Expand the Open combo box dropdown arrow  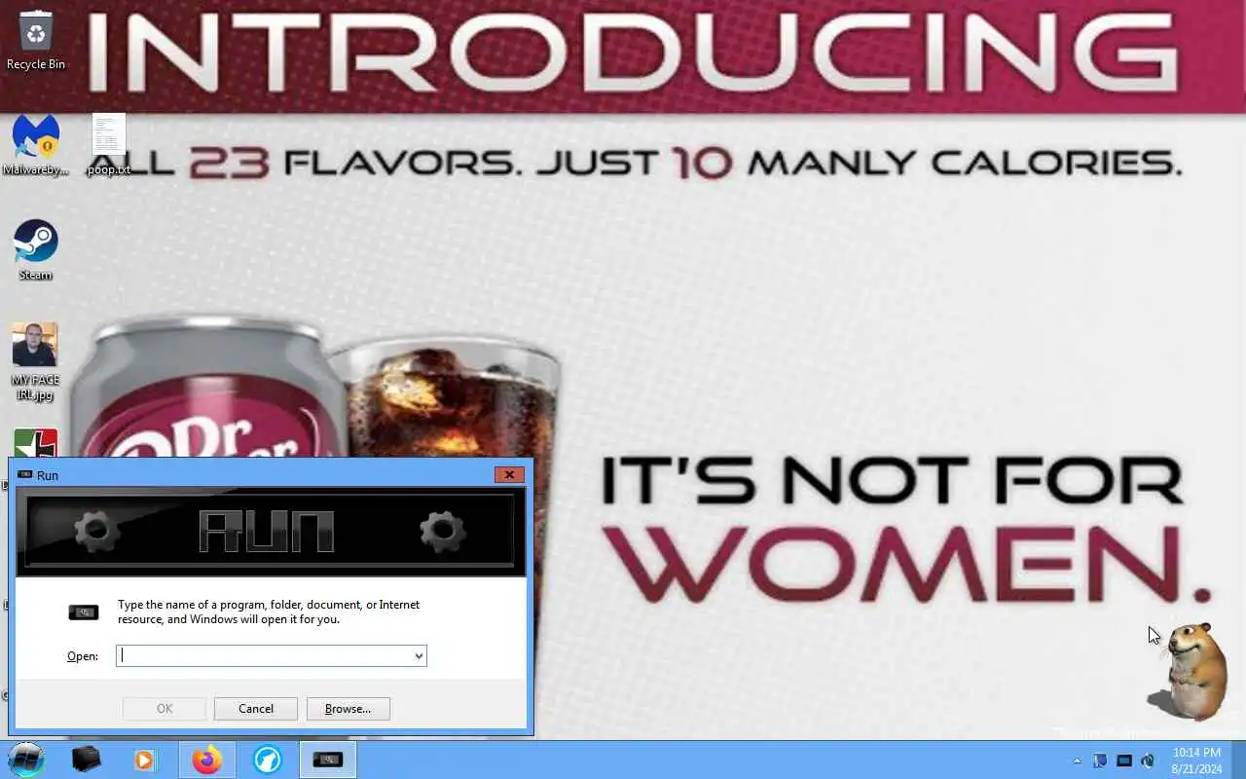pos(420,655)
